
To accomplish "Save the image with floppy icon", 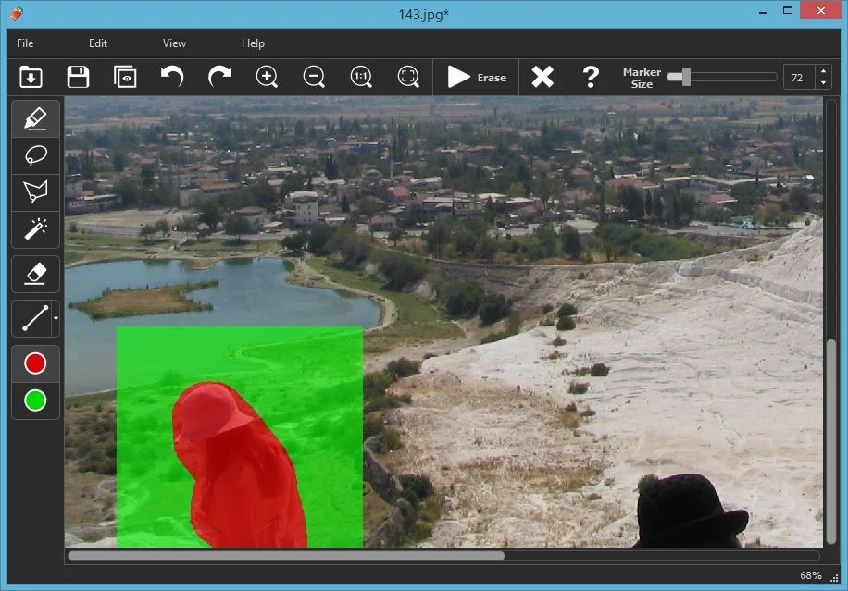I will pos(78,77).
